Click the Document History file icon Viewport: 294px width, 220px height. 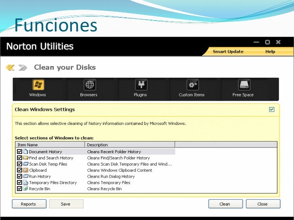25,152
